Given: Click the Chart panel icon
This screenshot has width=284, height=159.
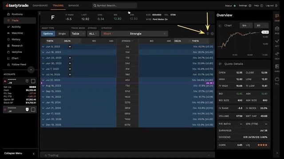Looking at the screenshot, I should (x=220, y=26).
